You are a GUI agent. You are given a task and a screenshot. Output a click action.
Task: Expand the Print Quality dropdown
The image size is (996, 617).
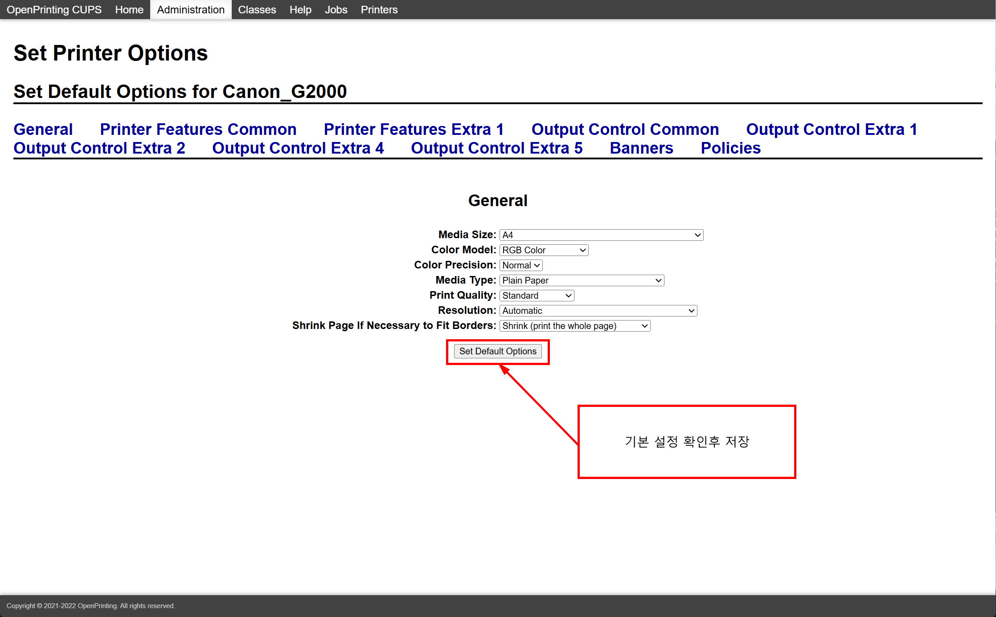(x=537, y=296)
